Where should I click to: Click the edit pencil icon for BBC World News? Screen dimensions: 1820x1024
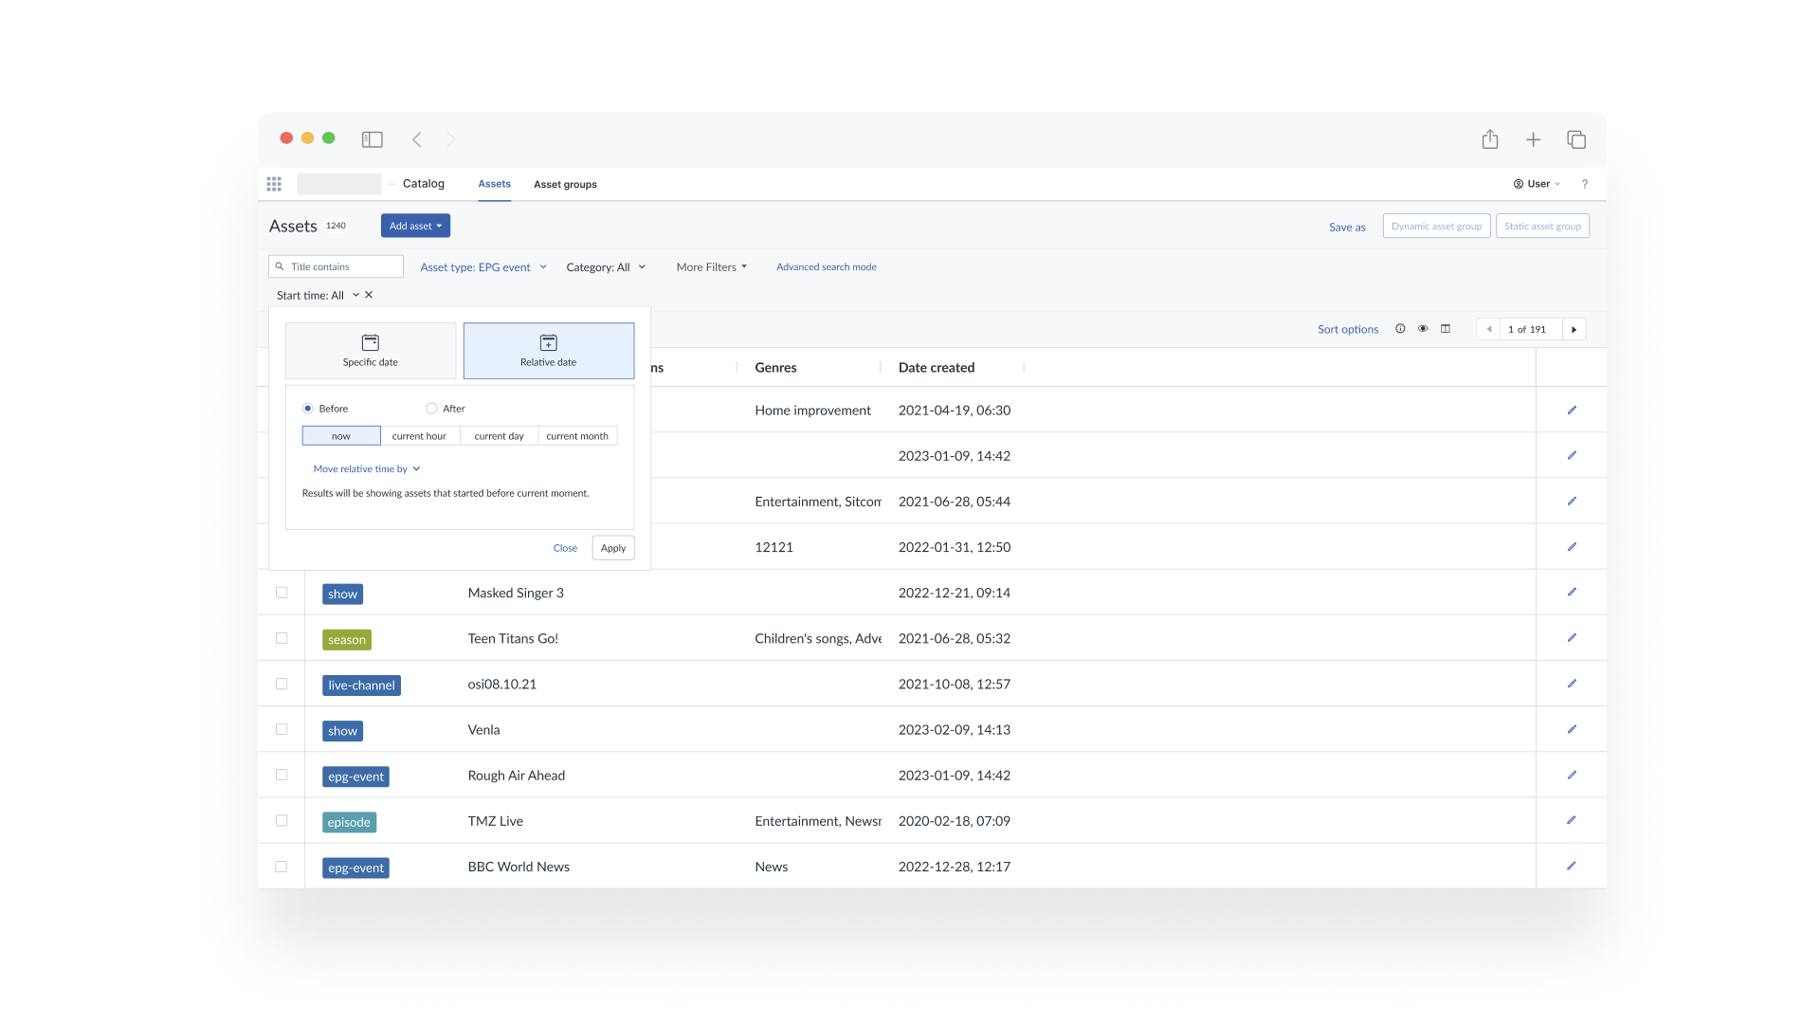click(x=1572, y=867)
